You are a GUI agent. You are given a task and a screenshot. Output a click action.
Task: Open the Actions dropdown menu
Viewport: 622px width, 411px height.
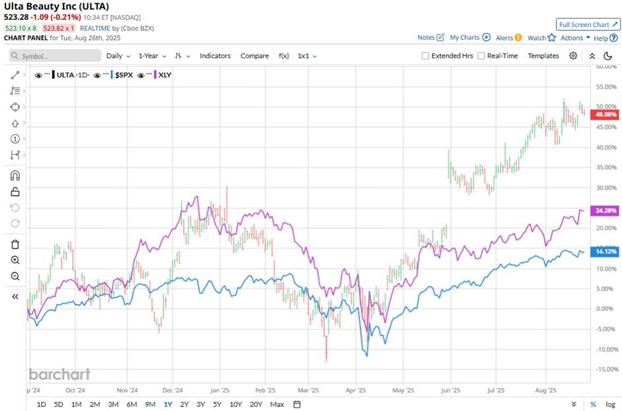tap(575, 38)
